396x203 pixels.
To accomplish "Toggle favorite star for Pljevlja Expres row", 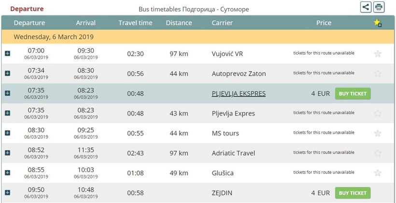I will (378, 114).
